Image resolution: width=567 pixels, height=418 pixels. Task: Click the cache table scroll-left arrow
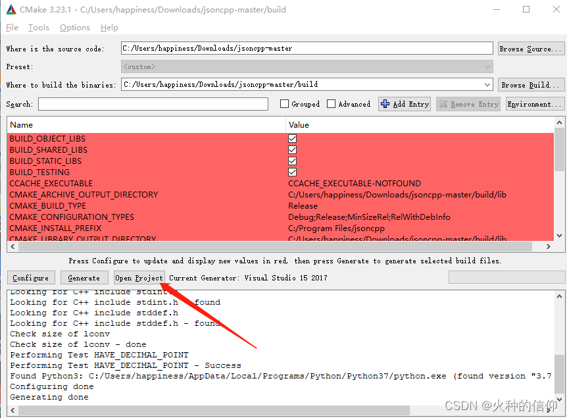(x=12, y=246)
